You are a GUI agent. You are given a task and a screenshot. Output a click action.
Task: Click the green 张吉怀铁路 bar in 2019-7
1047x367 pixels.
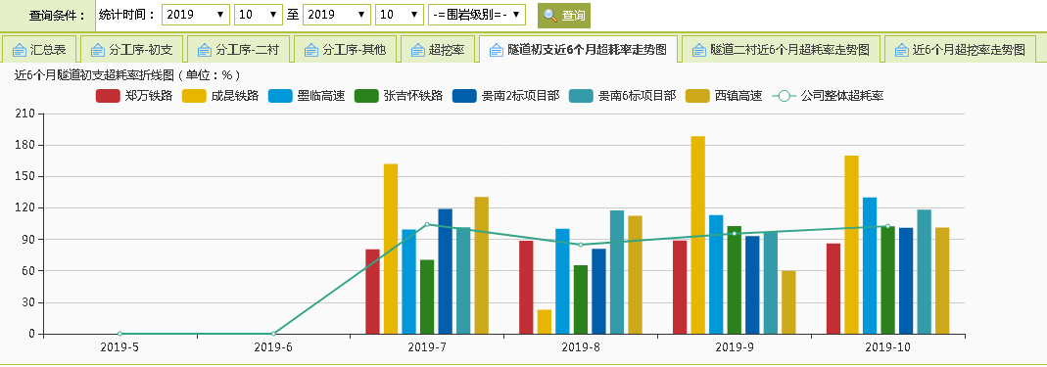coord(427,297)
